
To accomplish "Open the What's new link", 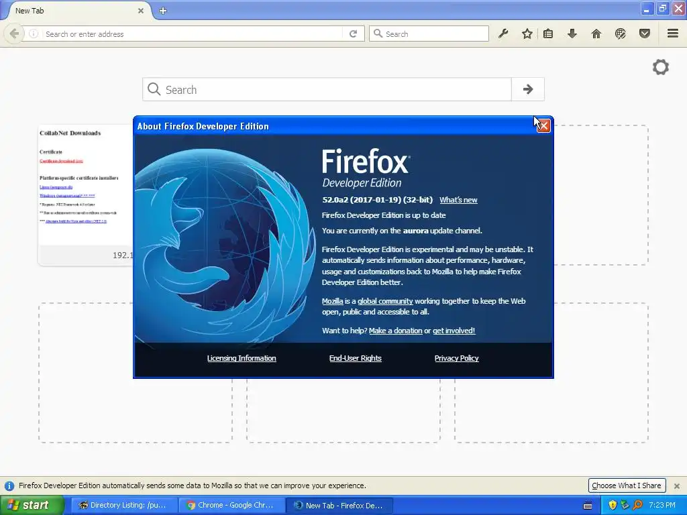I will coord(458,200).
